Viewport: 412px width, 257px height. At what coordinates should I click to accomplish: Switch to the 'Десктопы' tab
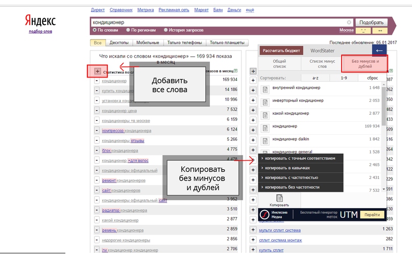tap(119, 42)
